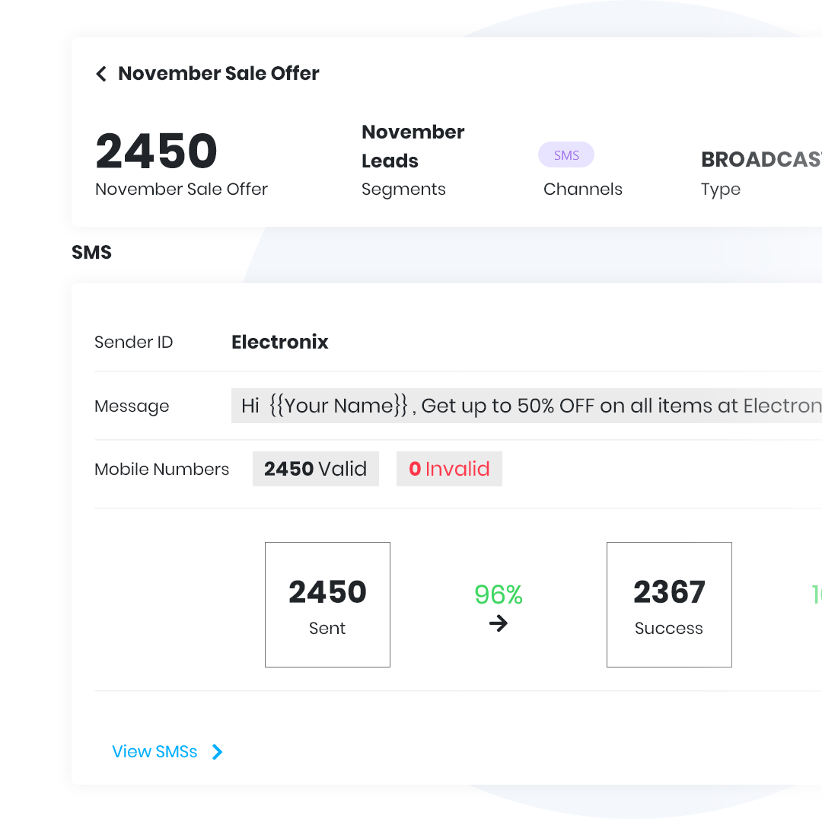822x822 pixels.
Task: Click the 2450 Valid numbers badge
Action: (x=315, y=468)
